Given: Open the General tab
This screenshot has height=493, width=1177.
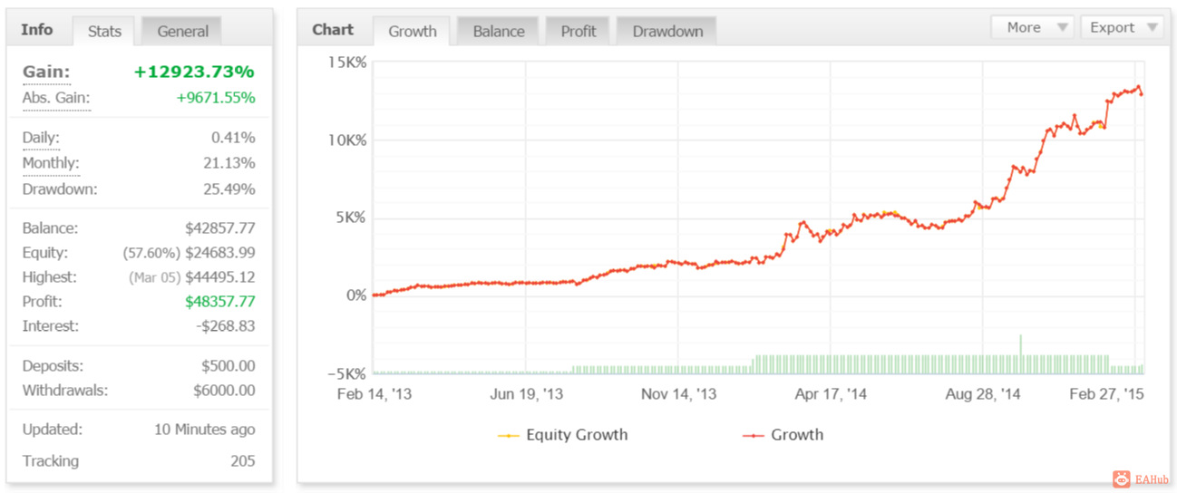Looking at the screenshot, I should pyautogui.click(x=182, y=31).
